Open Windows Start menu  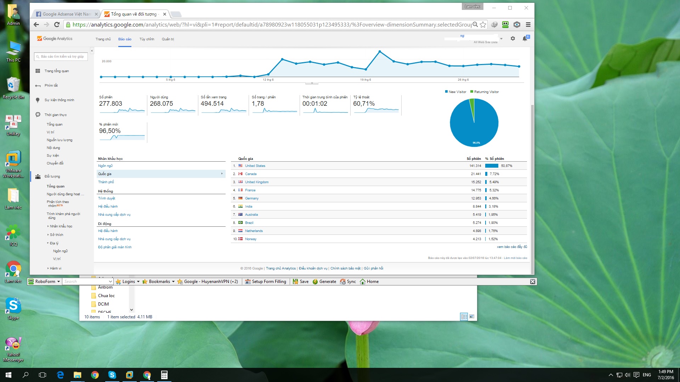pos(8,375)
